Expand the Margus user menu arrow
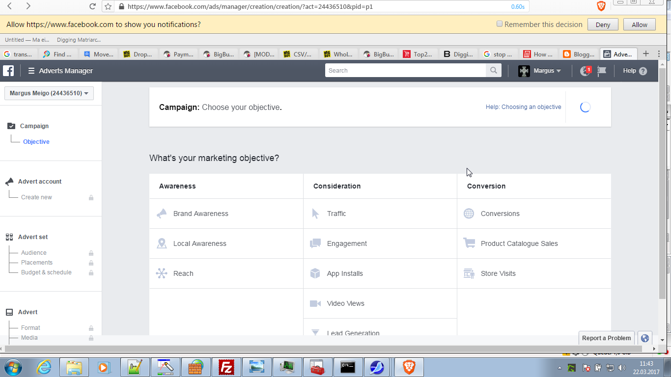671x377 pixels. coord(559,71)
